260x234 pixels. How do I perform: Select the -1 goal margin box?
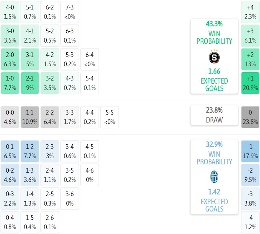(250, 151)
